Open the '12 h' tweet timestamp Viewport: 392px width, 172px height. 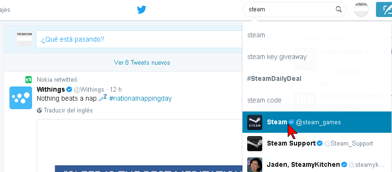coord(116,89)
